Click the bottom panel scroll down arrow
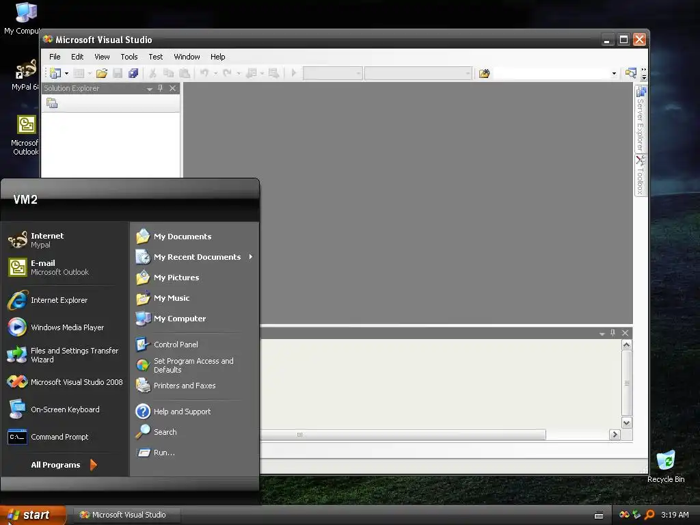 coord(626,422)
